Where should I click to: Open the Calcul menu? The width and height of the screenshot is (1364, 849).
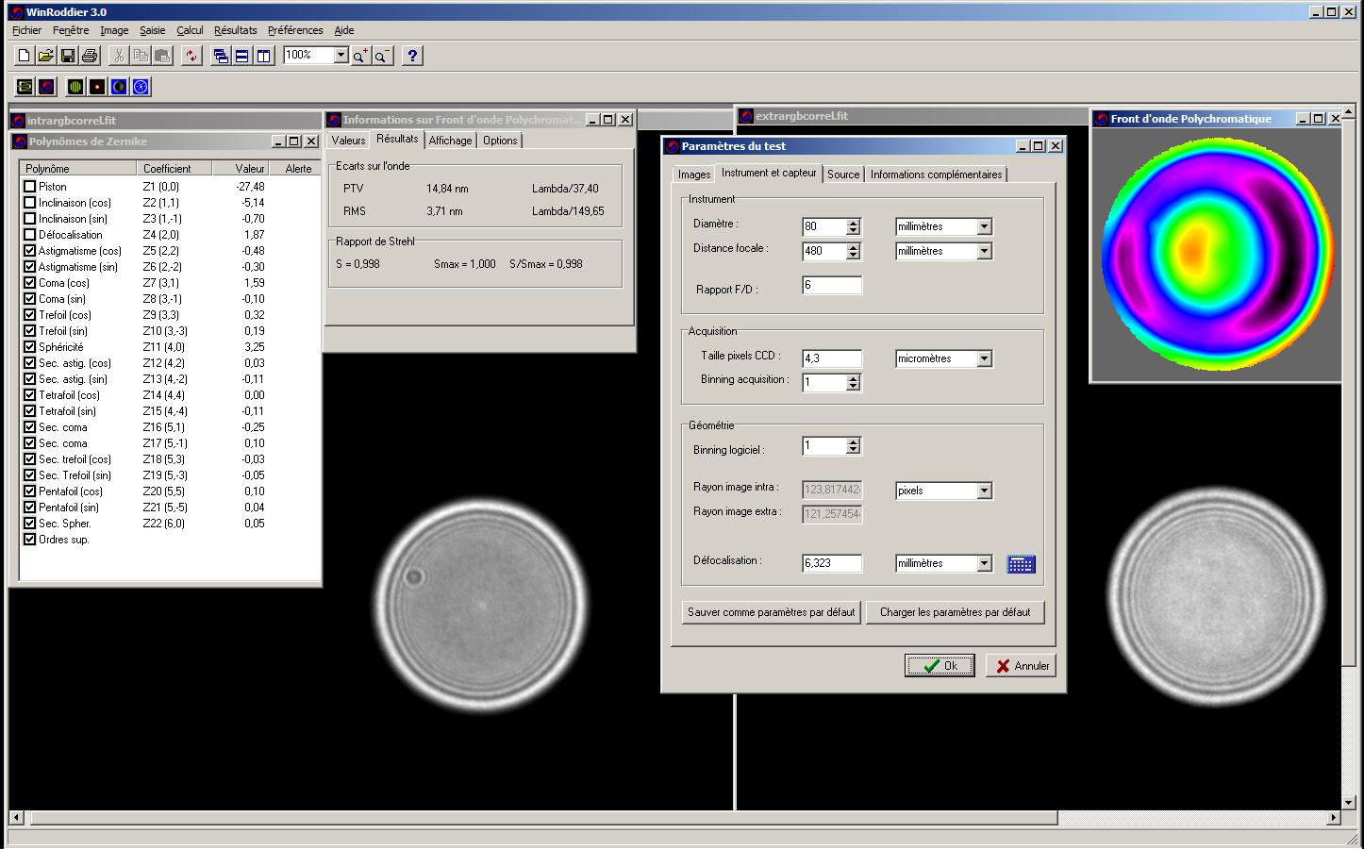[x=190, y=30]
